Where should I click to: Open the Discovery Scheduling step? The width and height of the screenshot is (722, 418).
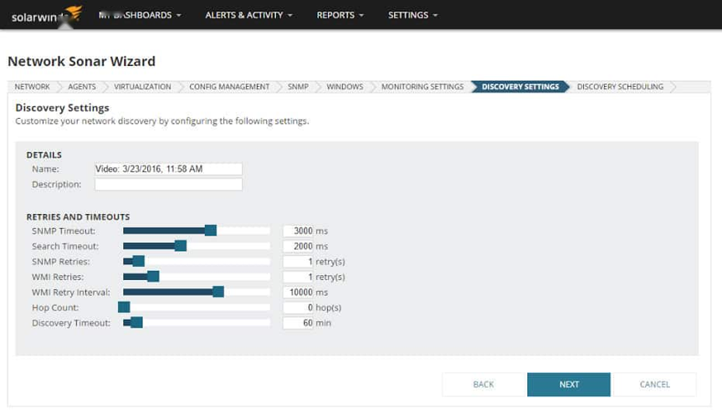[620, 87]
